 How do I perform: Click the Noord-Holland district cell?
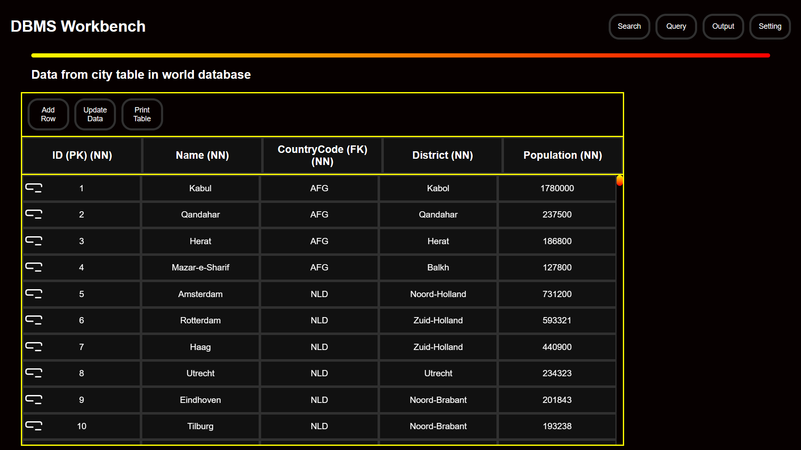[438, 294]
